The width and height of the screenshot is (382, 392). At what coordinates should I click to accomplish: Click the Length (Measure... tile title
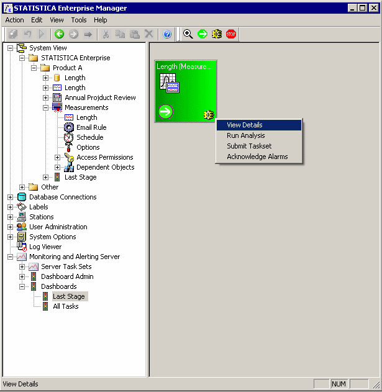point(184,66)
